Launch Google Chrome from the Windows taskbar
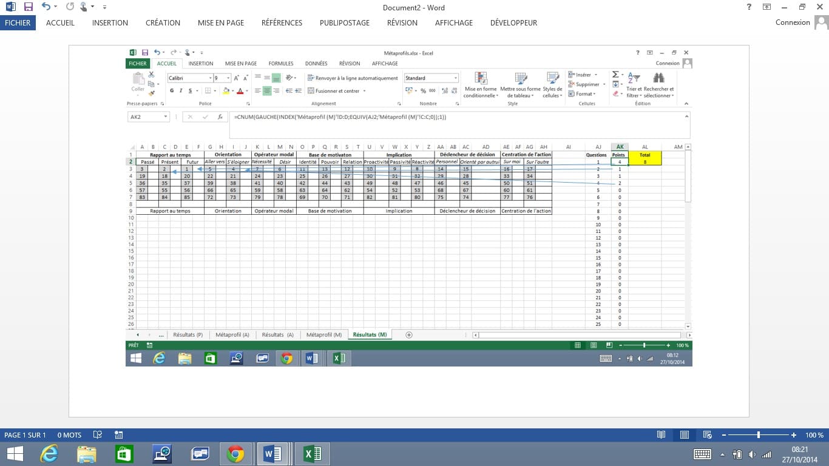829x466 pixels. tap(235, 453)
